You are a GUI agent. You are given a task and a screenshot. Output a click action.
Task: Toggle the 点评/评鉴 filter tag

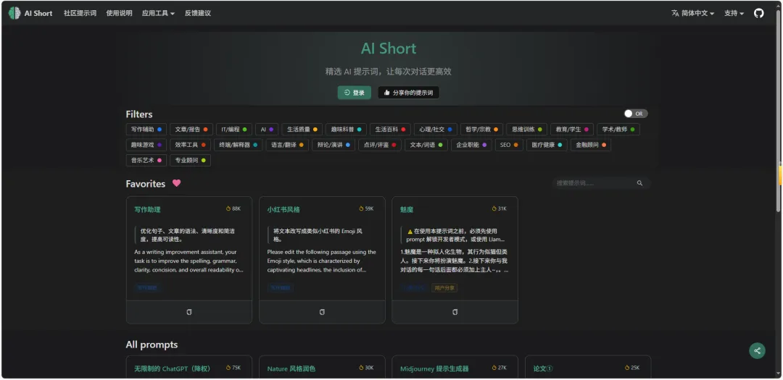(x=379, y=145)
